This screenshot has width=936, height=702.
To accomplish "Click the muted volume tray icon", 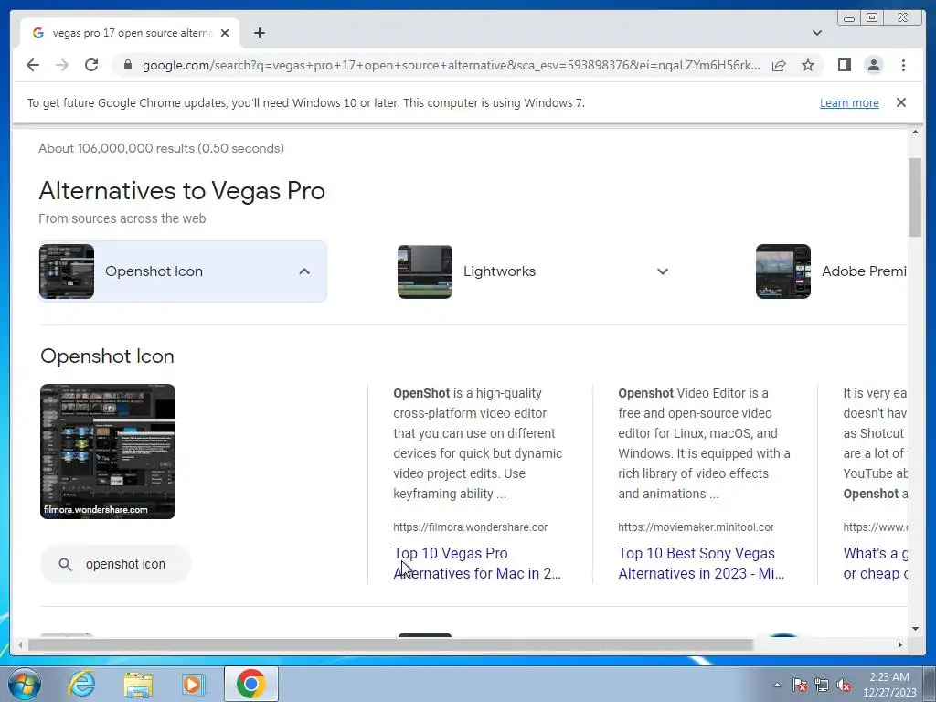I will [x=844, y=686].
